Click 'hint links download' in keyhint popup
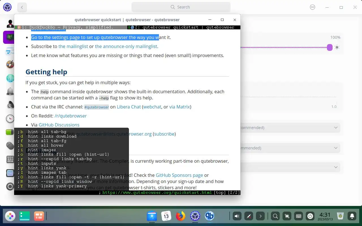 point(52,136)
